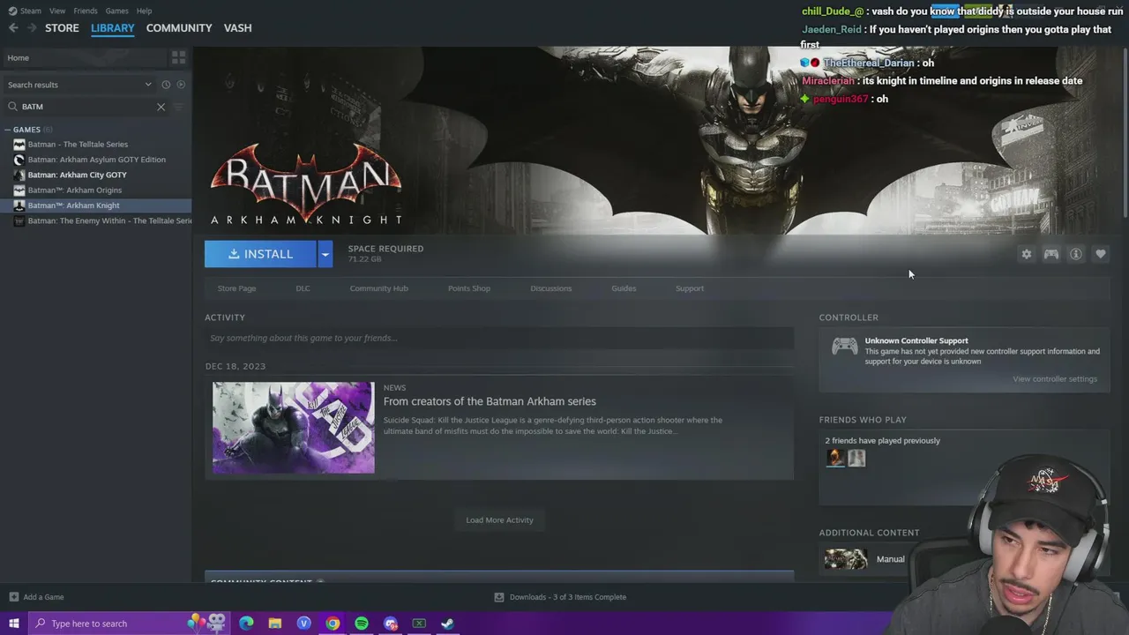Viewport: 1129px width, 635px height.
Task: Open Community Hub link
Action: (x=378, y=288)
